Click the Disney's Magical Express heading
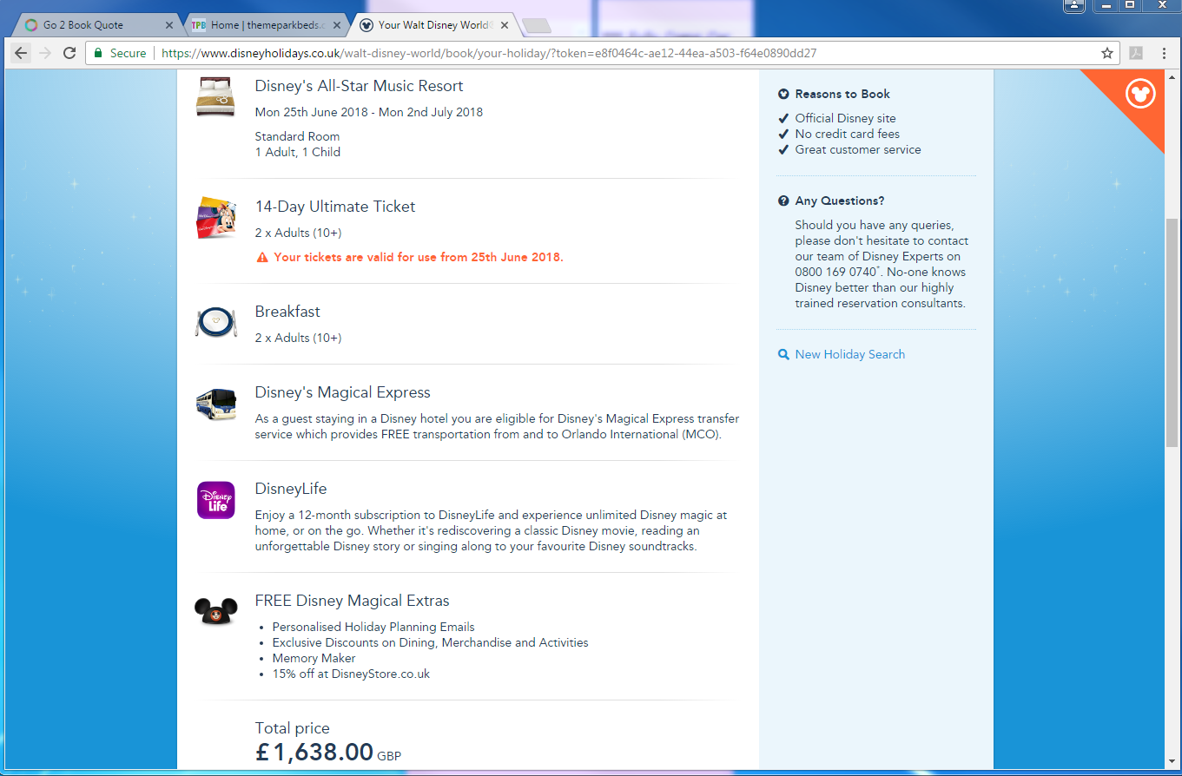Image resolution: width=1182 pixels, height=776 pixels. point(342,392)
